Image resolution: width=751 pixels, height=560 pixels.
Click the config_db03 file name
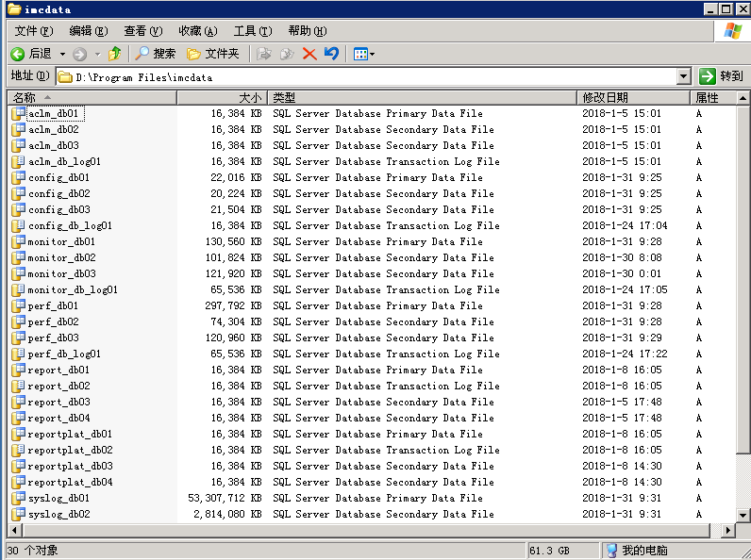pos(58,209)
